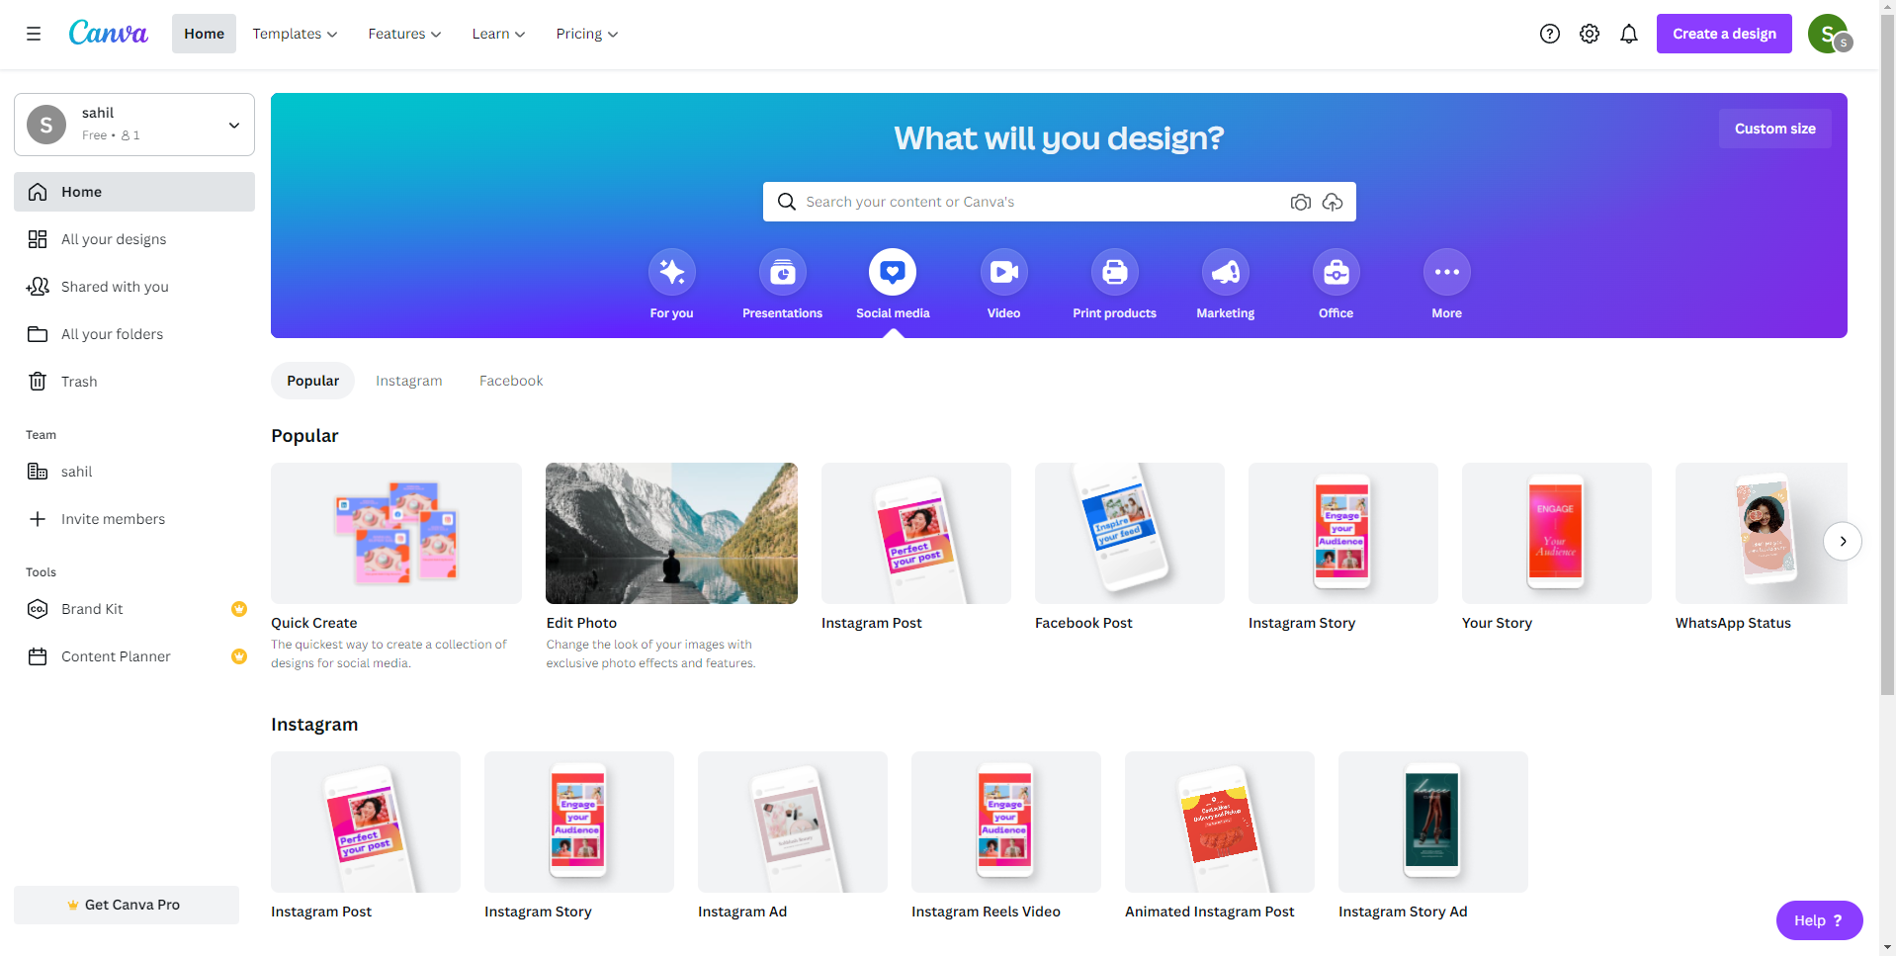Open the All your folders link
The height and width of the screenshot is (956, 1896).
pyautogui.click(x=113, y=334)
